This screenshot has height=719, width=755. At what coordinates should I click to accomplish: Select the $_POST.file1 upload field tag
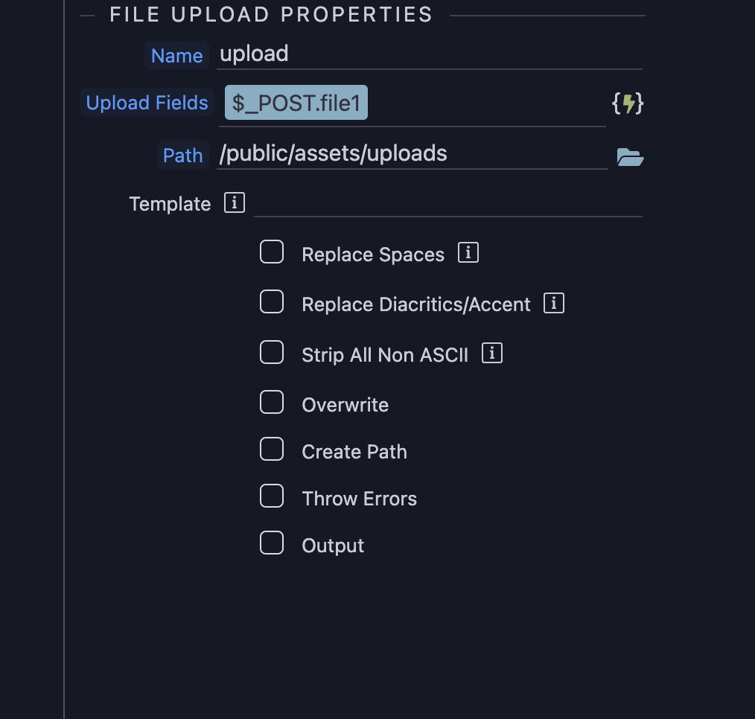click(x=296, y=103)
